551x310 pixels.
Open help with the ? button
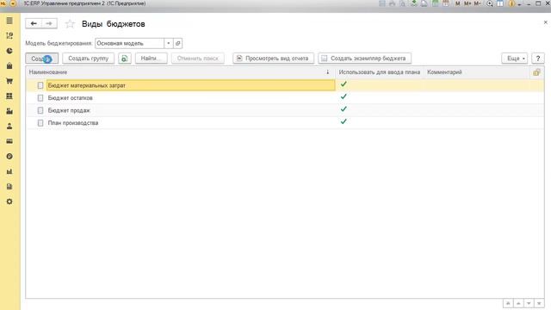(537, 59)
